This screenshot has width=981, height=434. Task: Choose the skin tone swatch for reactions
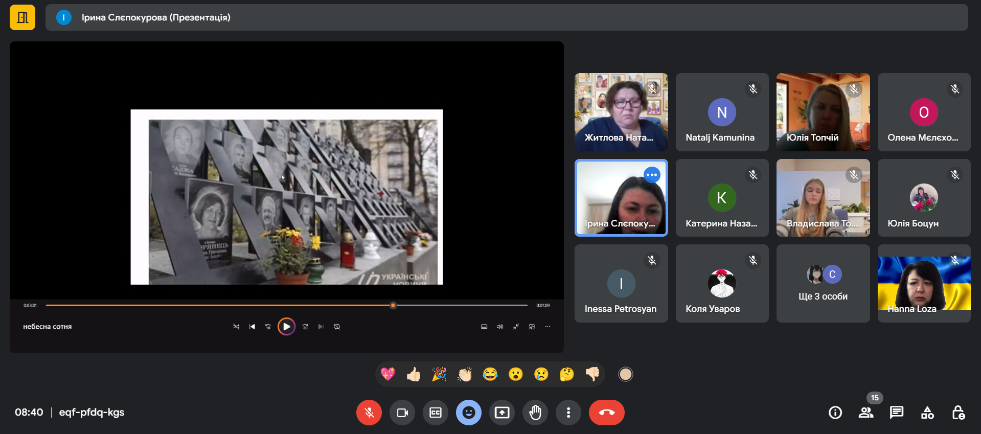[625, 375]
